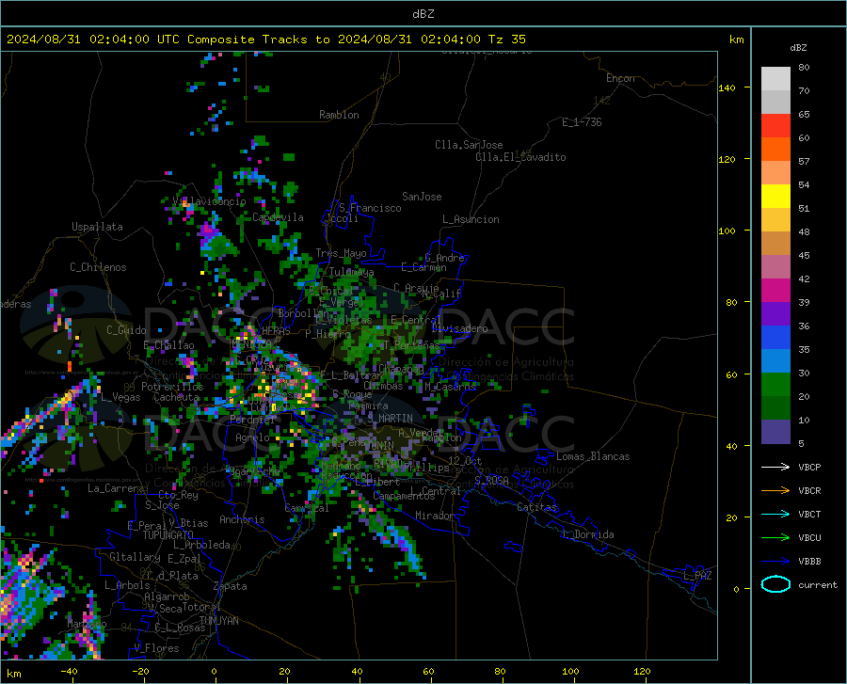847x684 pixels.
Task: Select the light blue 30 dBZ color swatch
Action: (x=775, y=361)
